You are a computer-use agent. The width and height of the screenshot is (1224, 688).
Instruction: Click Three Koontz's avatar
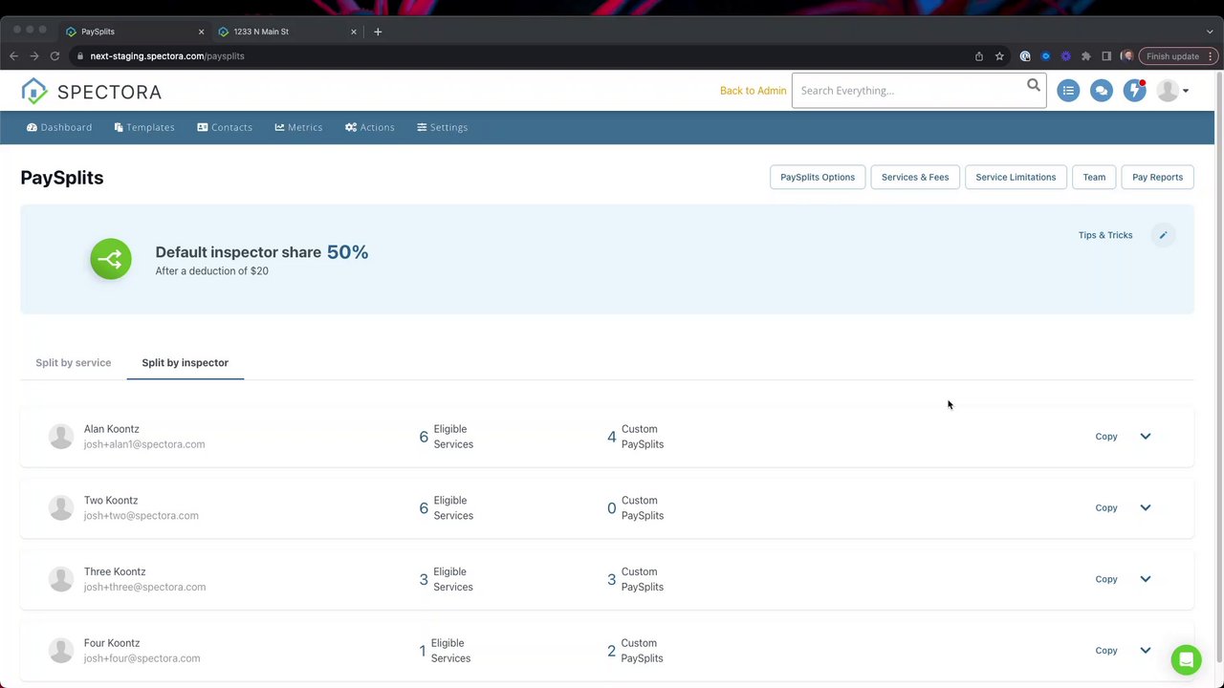(x=61, y=579)
